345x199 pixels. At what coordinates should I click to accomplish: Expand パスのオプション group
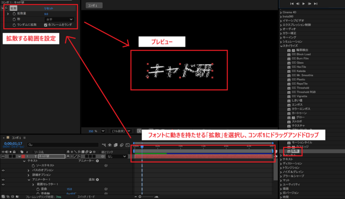pos(28,170)
